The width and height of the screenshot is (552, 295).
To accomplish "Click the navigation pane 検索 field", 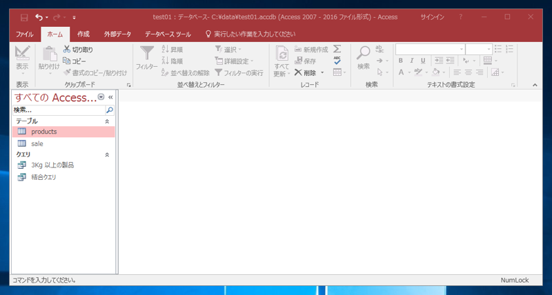I will (59, 110).
